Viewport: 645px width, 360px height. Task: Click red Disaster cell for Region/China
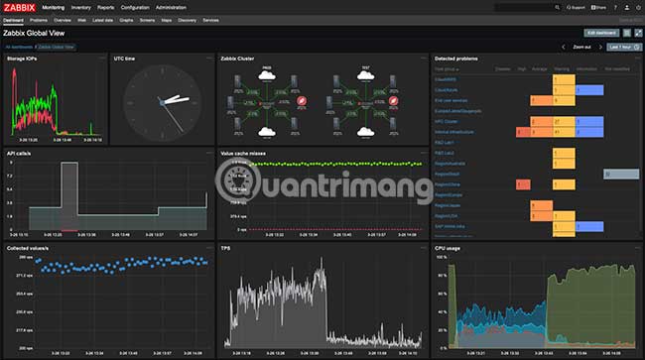[523, 184]
